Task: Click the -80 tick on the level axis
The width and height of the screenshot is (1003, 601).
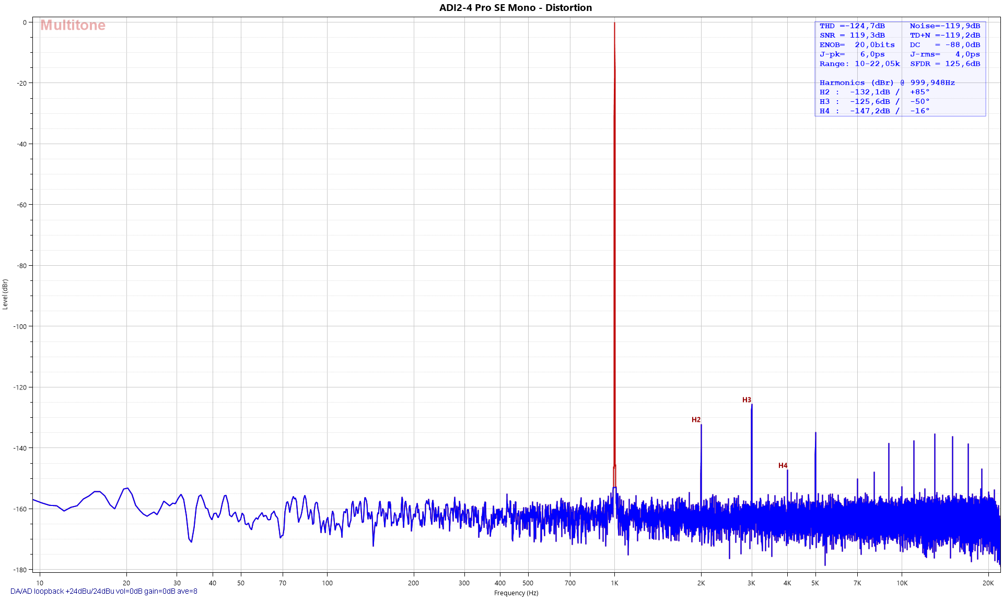Action: pyautogui.click(x=21, y=266)
